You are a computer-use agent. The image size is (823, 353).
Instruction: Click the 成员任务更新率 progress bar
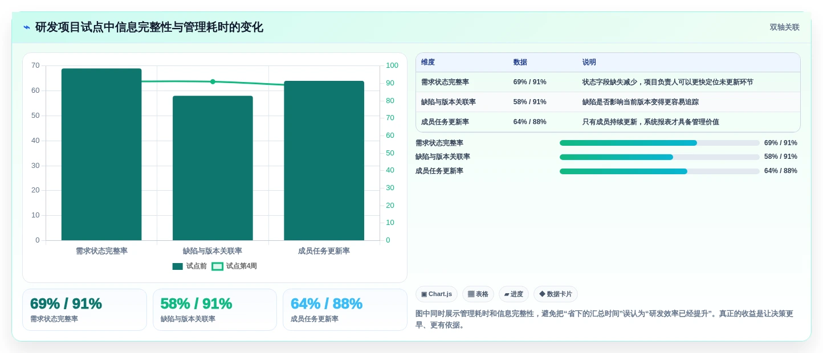coord(659,171)
